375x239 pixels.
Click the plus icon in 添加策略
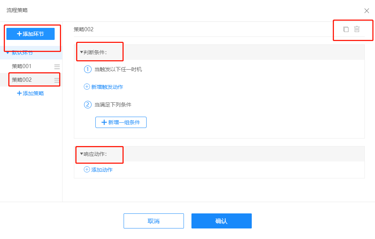click(19, 93)
